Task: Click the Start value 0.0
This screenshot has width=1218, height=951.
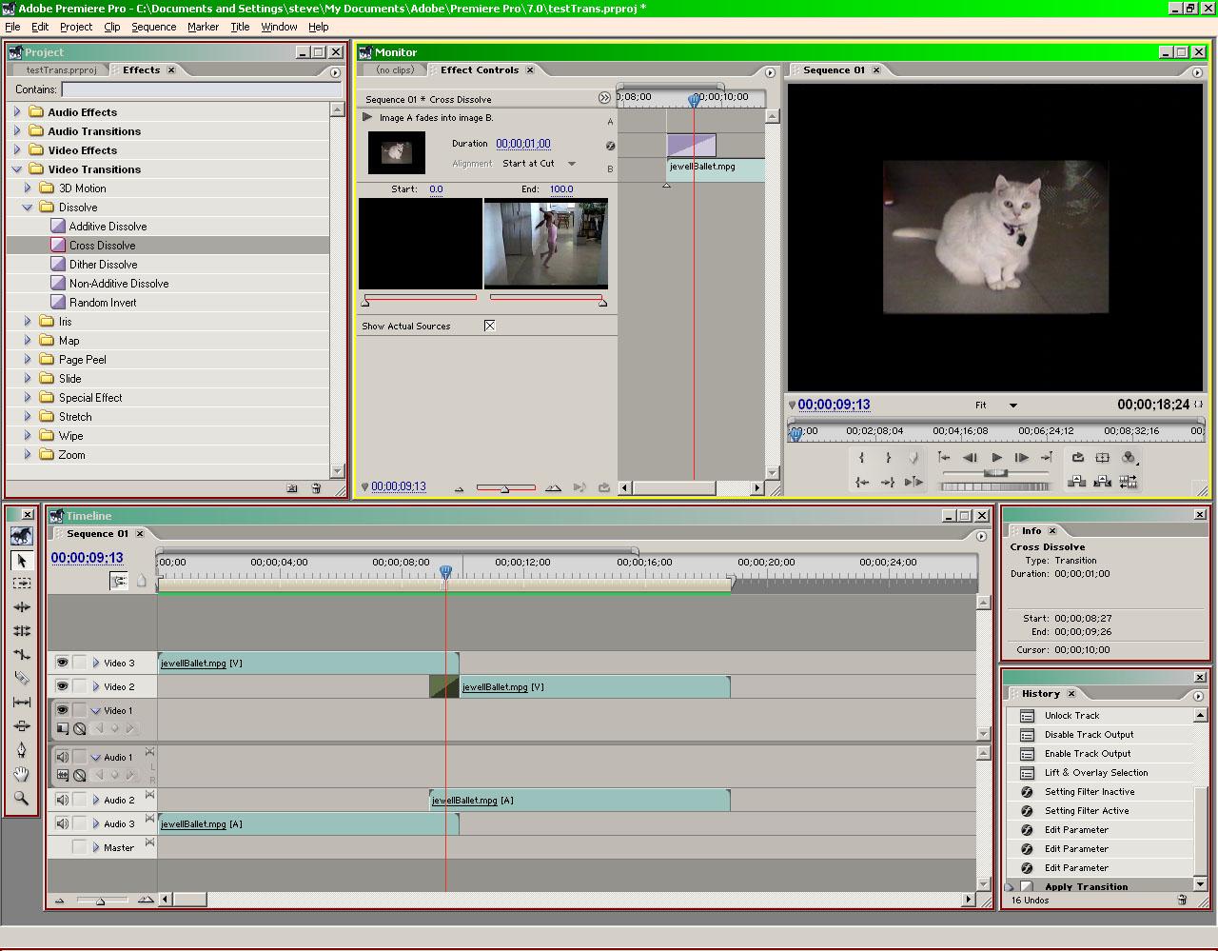Action: 436,189
